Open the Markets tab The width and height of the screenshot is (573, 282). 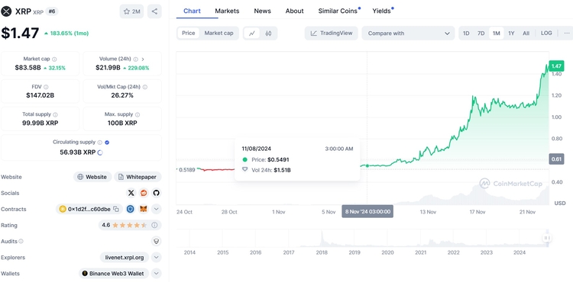point(227,11)
